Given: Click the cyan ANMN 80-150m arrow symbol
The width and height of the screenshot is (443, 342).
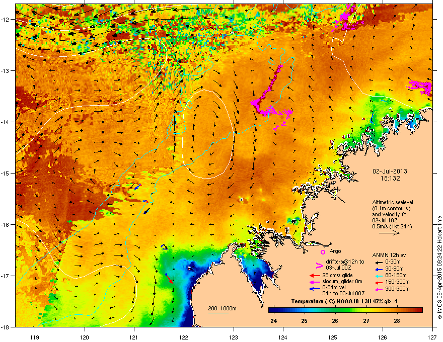Looking at the screenshot, I should [379, 276].
